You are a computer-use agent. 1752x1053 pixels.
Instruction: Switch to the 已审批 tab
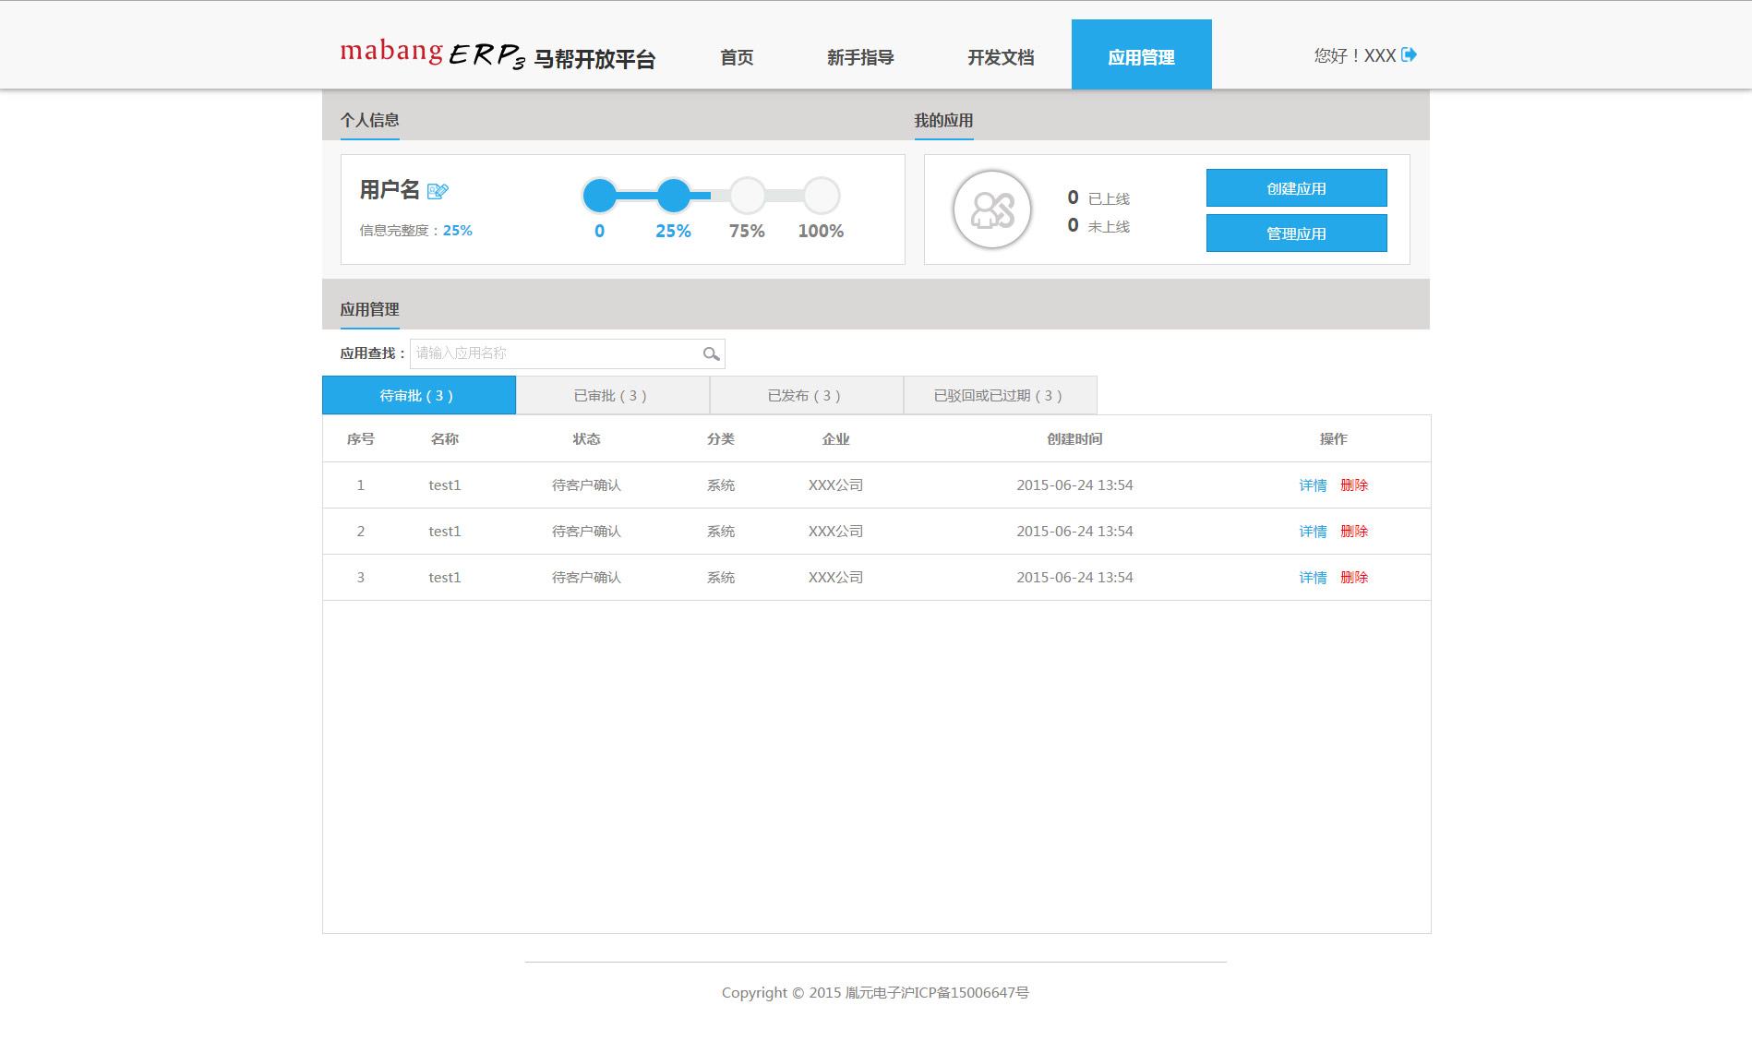[612, 396]
